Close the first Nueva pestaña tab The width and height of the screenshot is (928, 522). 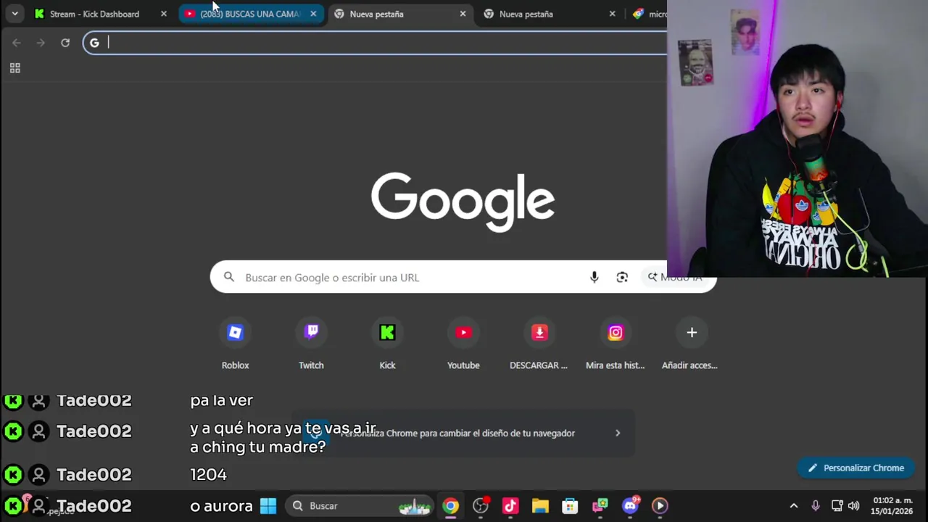tap(463, 14)
